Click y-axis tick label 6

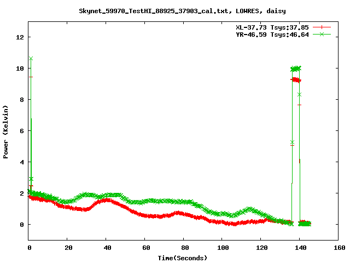click(22, 131)
